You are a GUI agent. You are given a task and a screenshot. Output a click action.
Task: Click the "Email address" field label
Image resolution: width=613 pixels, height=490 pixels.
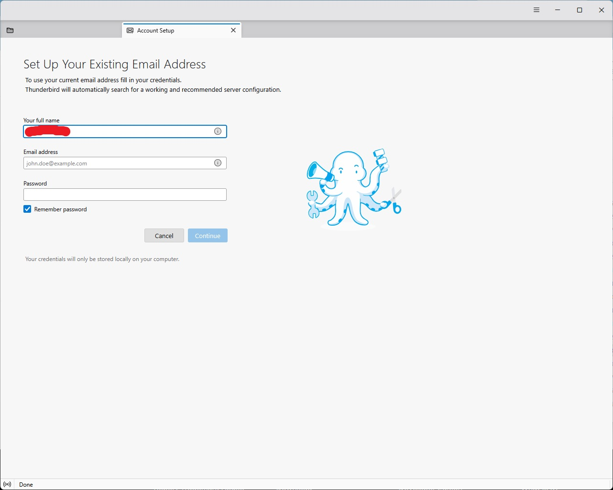tap(41, 152)
